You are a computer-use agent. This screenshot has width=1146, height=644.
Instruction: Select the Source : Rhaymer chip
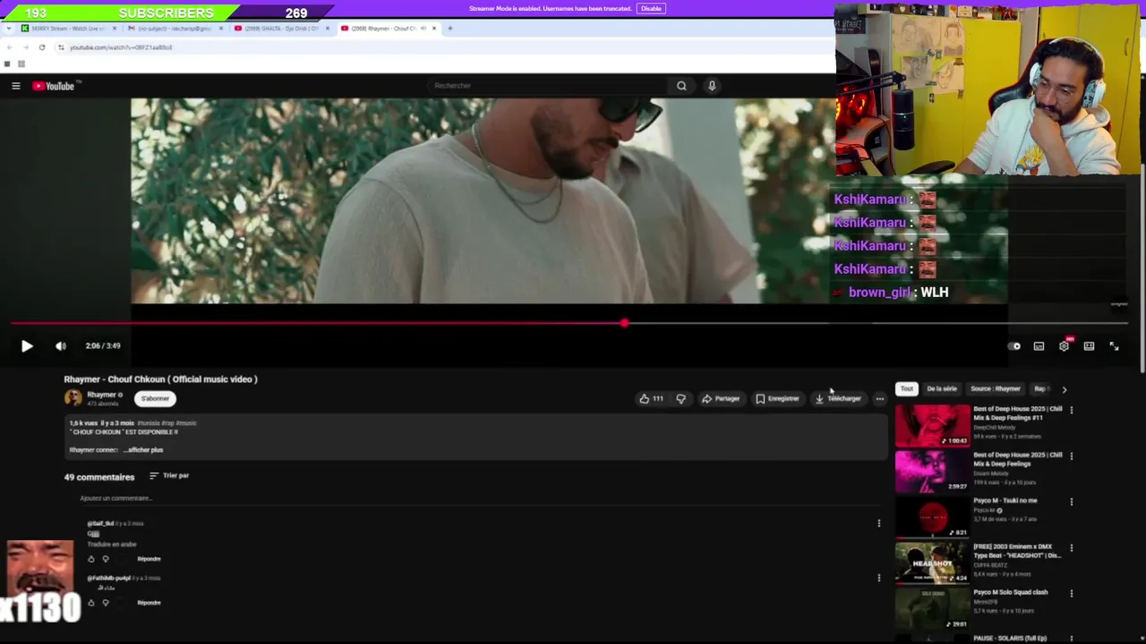(x=996, y=389)
